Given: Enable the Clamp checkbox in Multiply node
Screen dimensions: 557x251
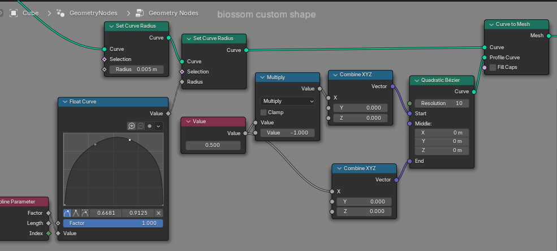Looking at the screenshot, I should [x=264, y=112].
